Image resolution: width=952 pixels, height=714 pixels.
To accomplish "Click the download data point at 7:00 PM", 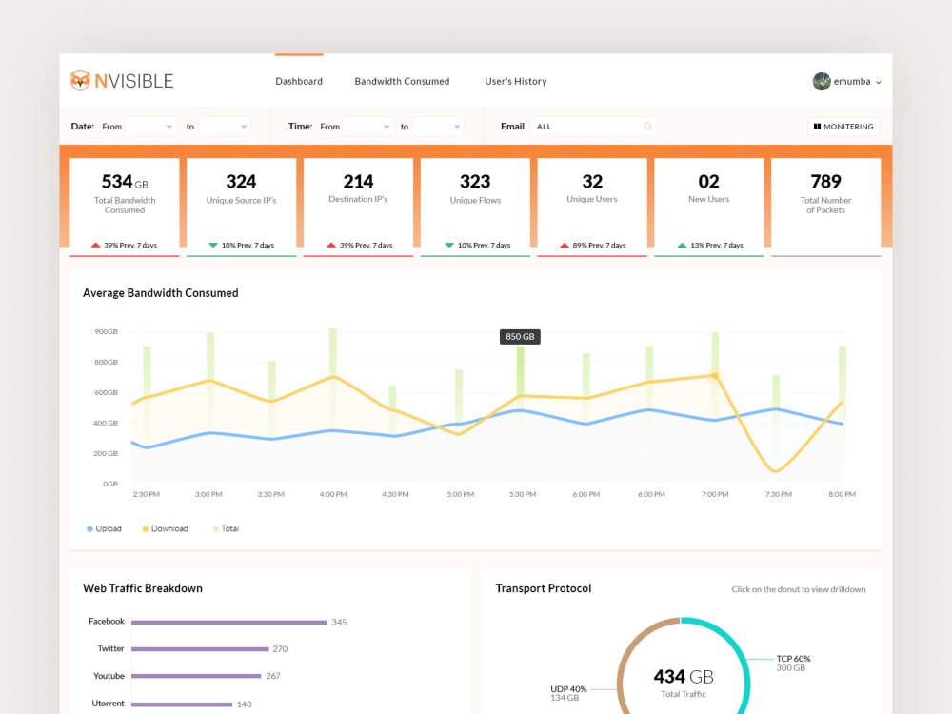I will [x=715, y=376].
